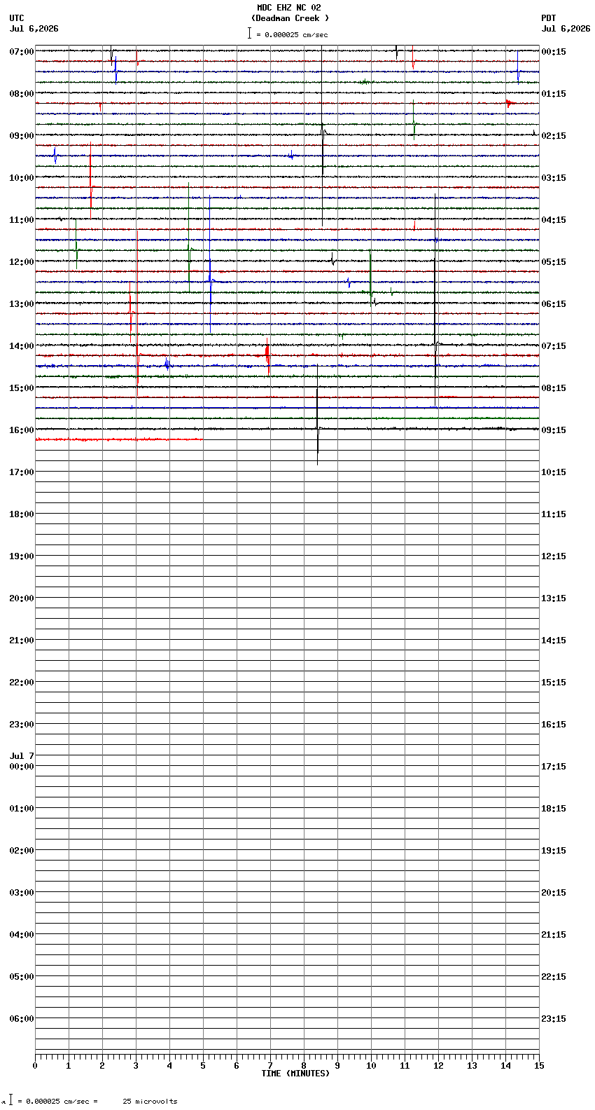Click the '17:15' PDT time label

[554, 767]
